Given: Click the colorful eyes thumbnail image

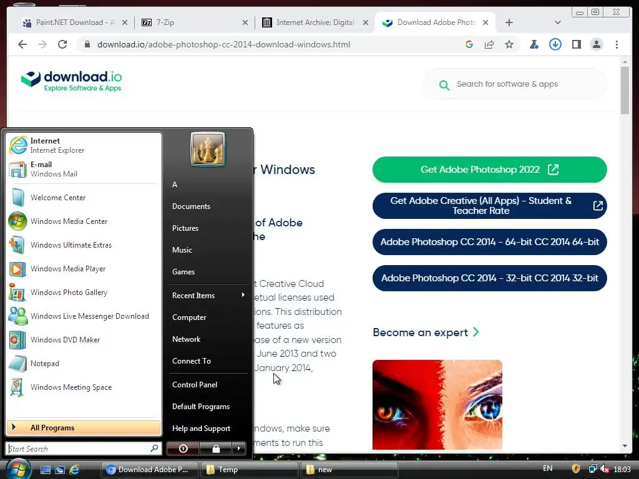Looking at the screenshot, I should point(437,404).
